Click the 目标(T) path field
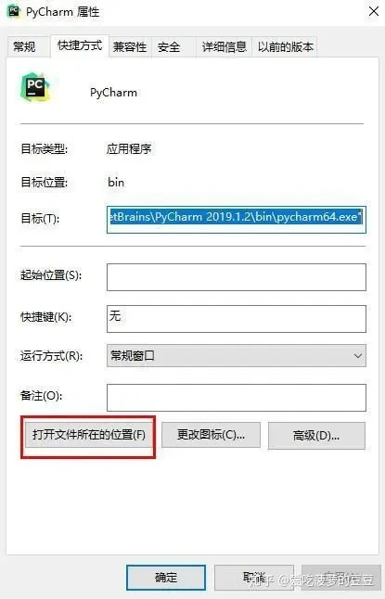This screenshot has height=599, width=385. pos(237,219)
